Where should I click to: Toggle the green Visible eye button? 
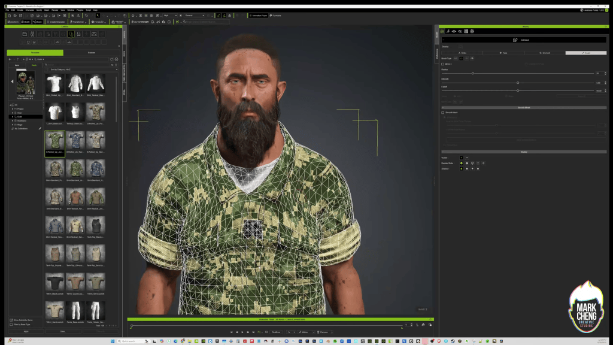click(x=462, y=158)
